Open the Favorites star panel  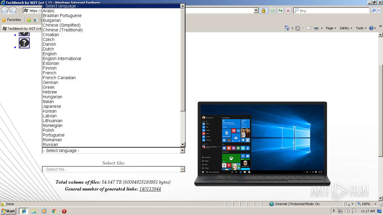[4, 20]
